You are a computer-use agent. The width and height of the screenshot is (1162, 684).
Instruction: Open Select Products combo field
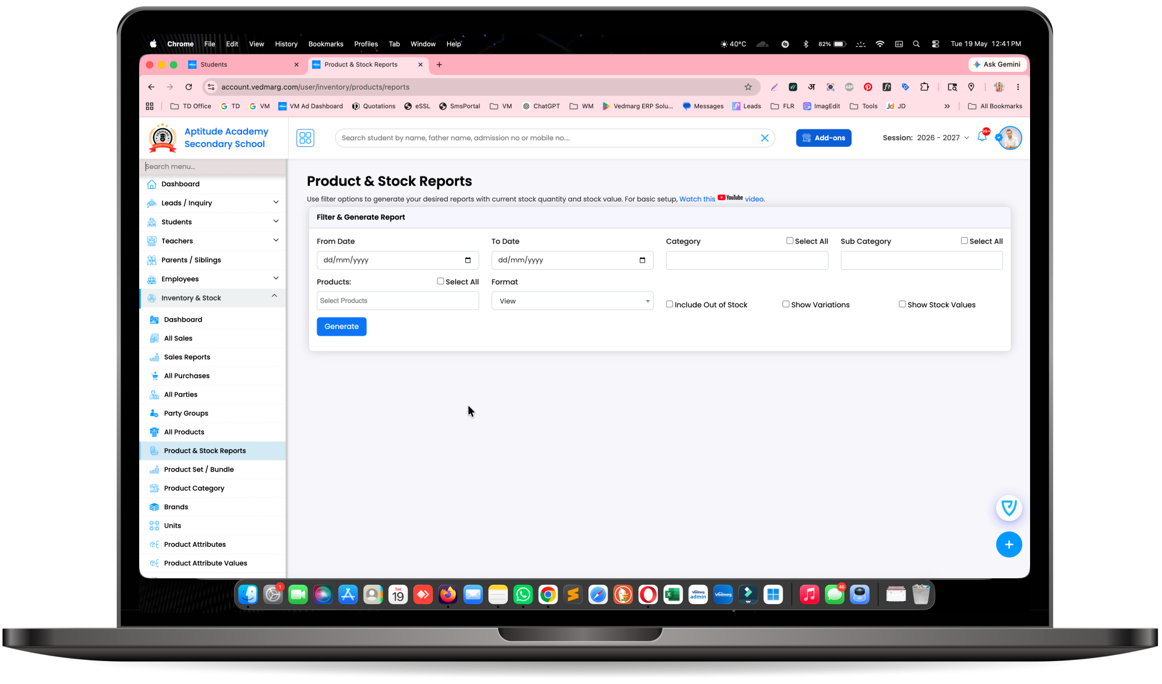(x=398, y=301)
